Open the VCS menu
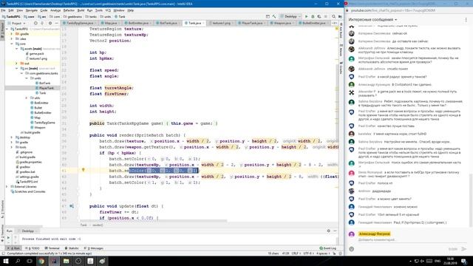The height and width of the screenshot is (266, 473). [108, 10]
